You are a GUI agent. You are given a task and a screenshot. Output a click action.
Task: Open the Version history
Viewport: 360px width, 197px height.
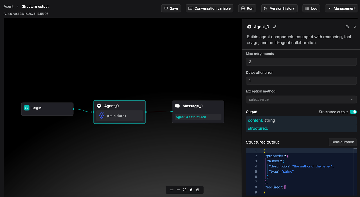click(279, 8)
